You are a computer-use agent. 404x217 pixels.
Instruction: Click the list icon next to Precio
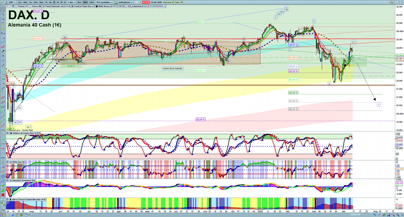click(x=27, y=6)
